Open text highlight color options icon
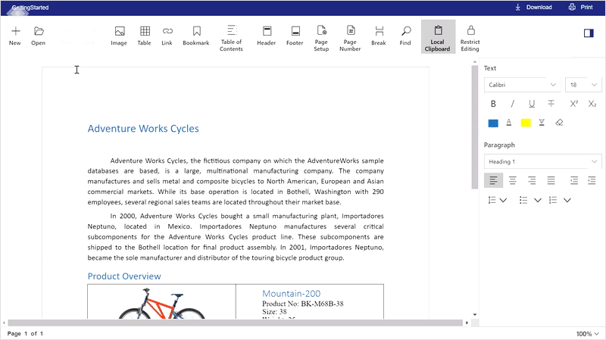The height and width of the screenshot is (340, 606). [542, 123]
